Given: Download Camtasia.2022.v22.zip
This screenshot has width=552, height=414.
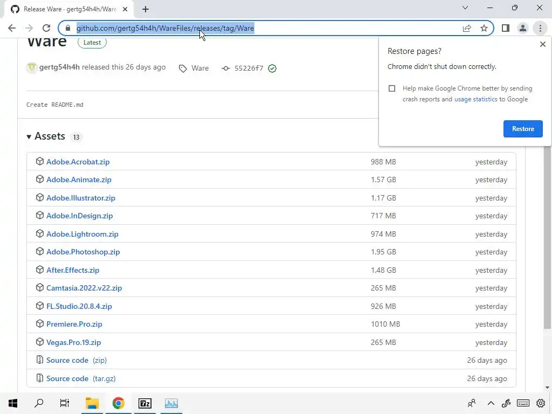Looking at the screenshot, I should [x=84, y=288].
